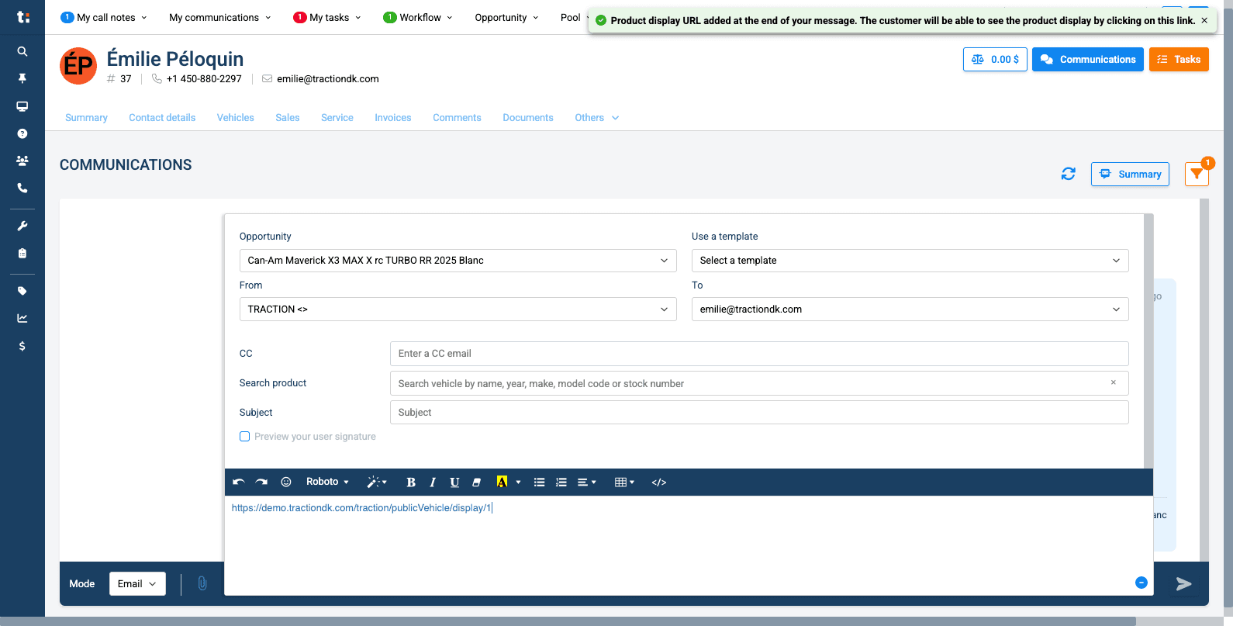Apply italic formatting in the editor
The width and height of the screenshot is (1233, 626).
tap(433, 482)
